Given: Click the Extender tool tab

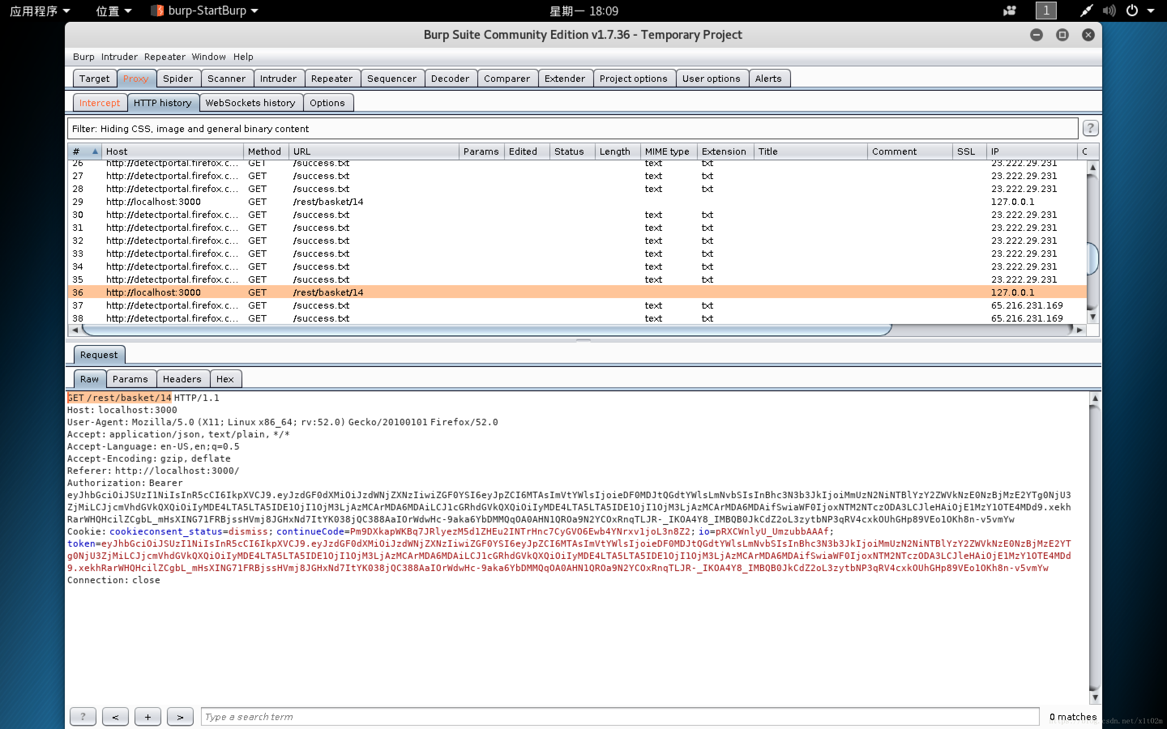Looking at the screenshot, I should point(564,78).
